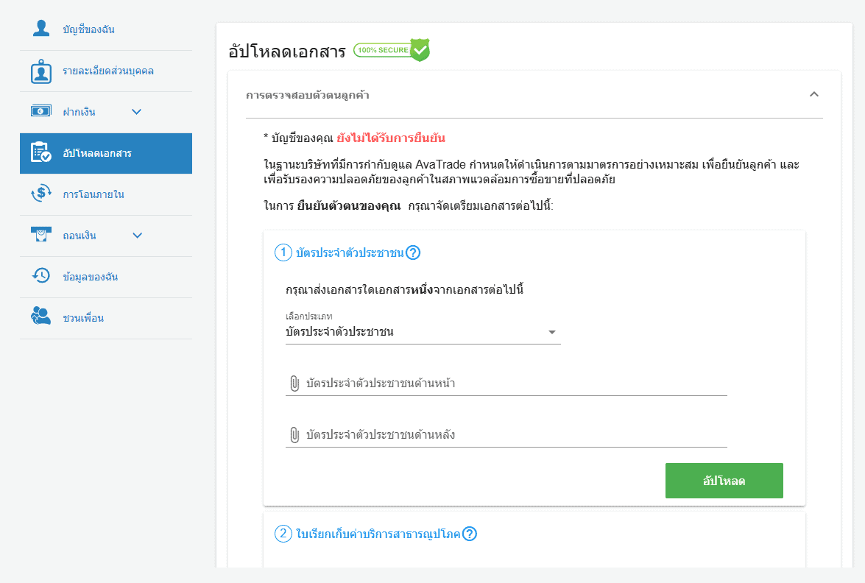Open ชวนเพื่อน menu item

point(106,318)
